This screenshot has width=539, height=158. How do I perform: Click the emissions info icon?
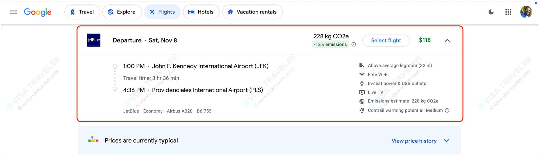click(354, 44)
